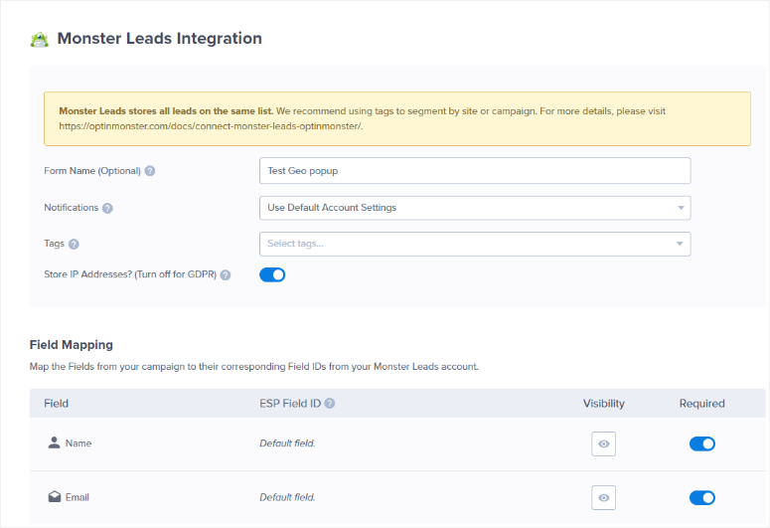The image size is (770, 528).
Task: Click Default field text in Email row
Action: pyautogui.click(x=287, y=497)
